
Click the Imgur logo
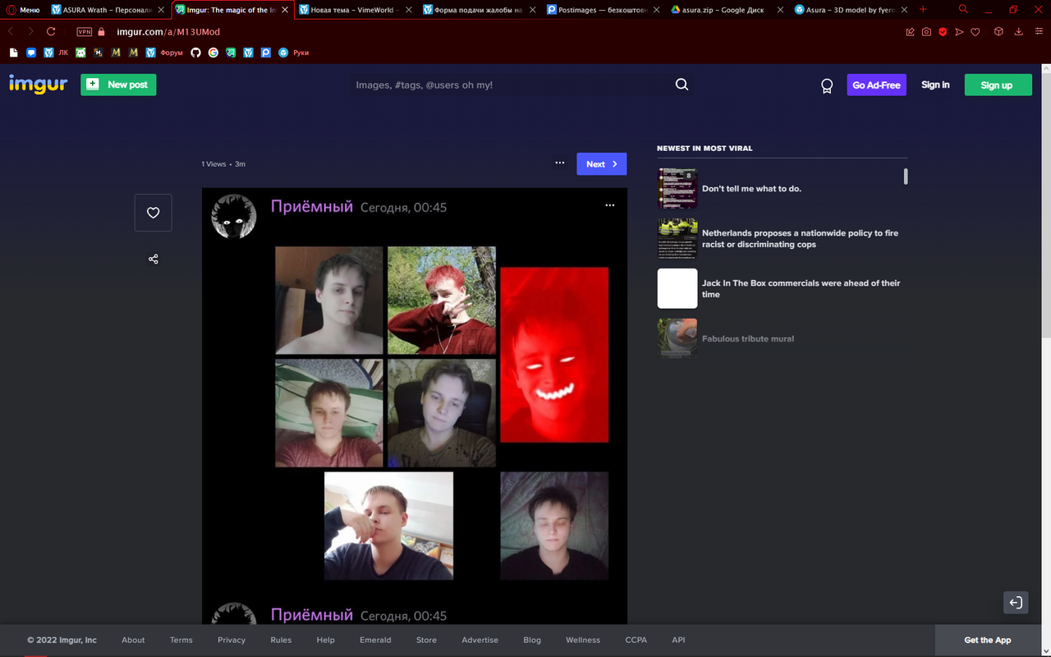click(x=38, y=85)
